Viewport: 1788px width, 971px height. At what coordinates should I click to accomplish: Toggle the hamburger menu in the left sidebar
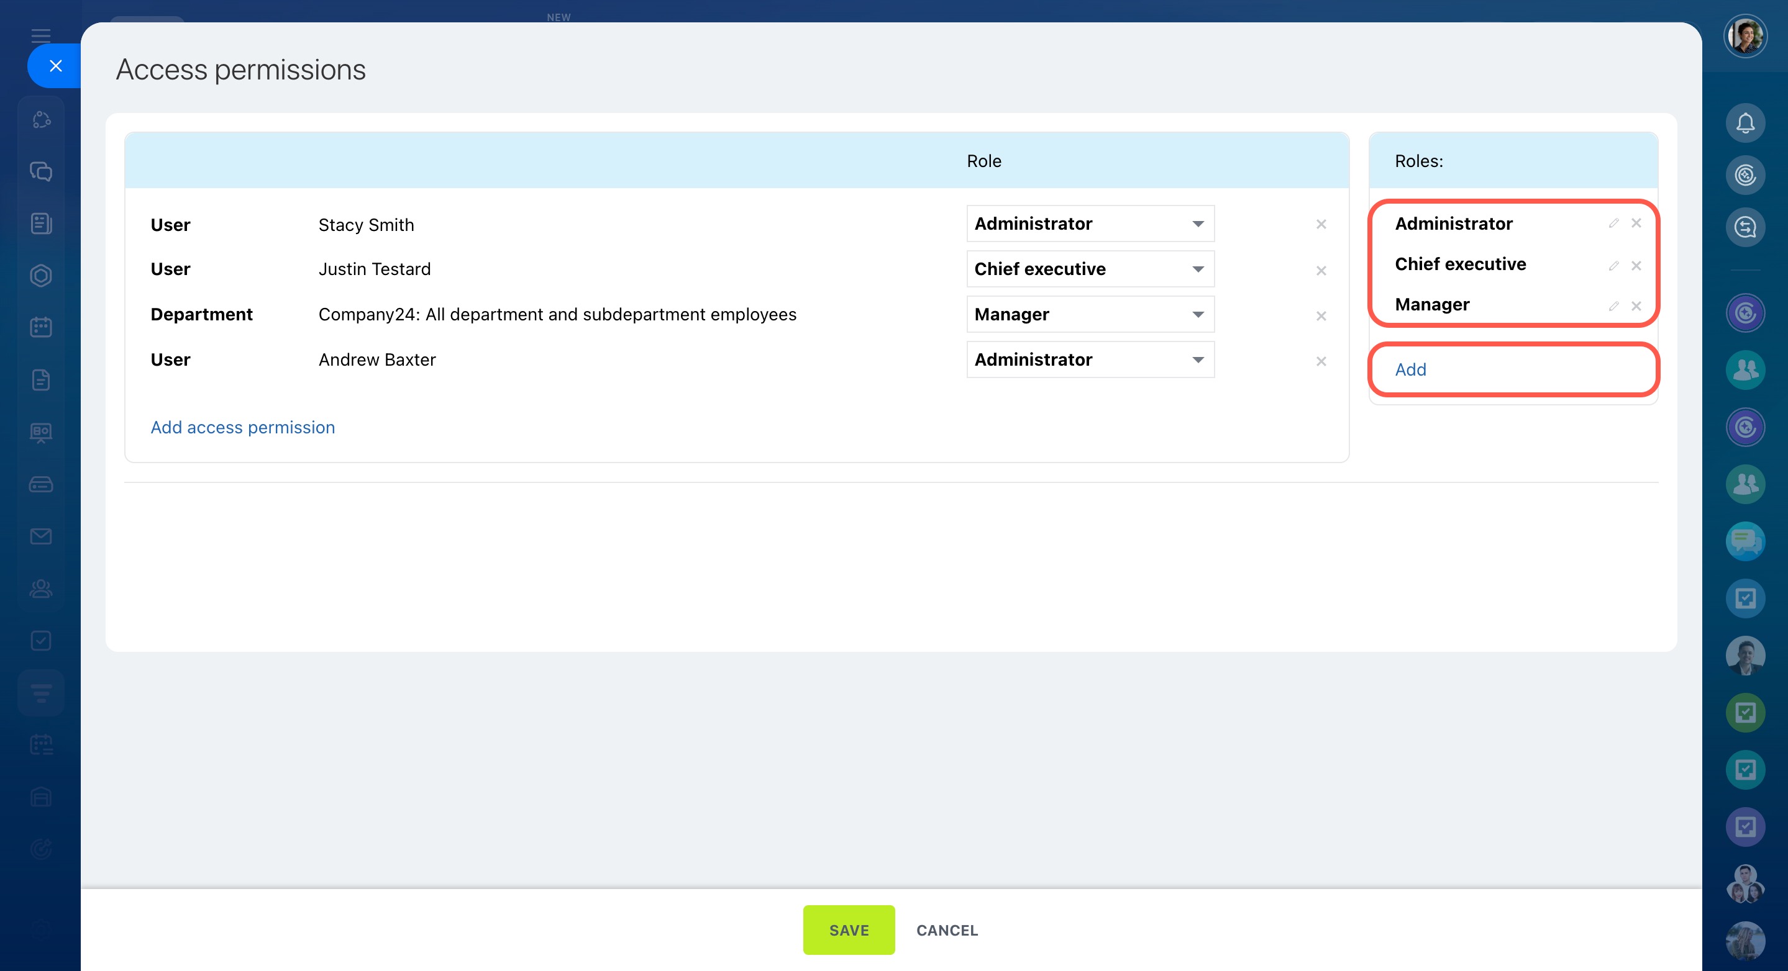point(41,35)
